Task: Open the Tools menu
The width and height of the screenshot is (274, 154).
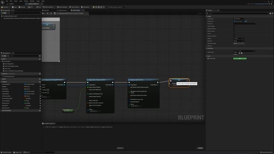Action: point(38,1)
